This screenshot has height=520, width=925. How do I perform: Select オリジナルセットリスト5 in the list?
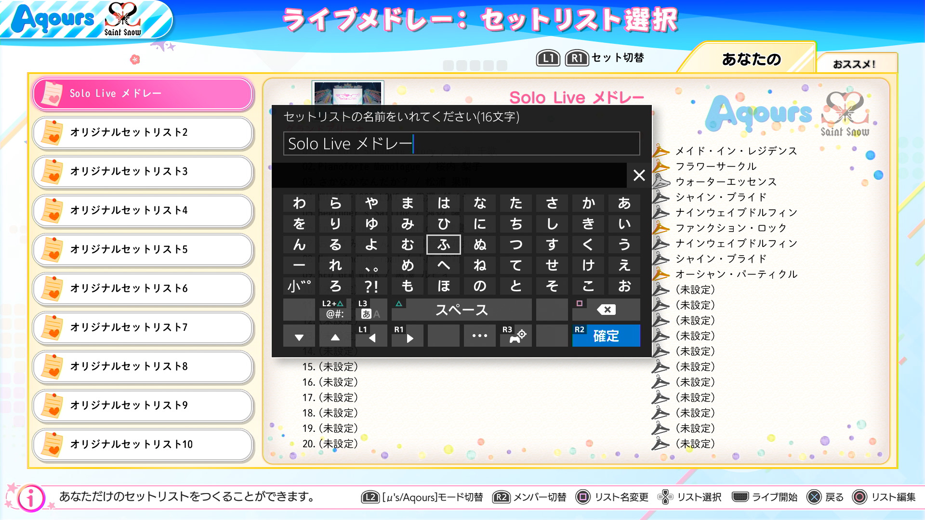(x=143, y=249)
